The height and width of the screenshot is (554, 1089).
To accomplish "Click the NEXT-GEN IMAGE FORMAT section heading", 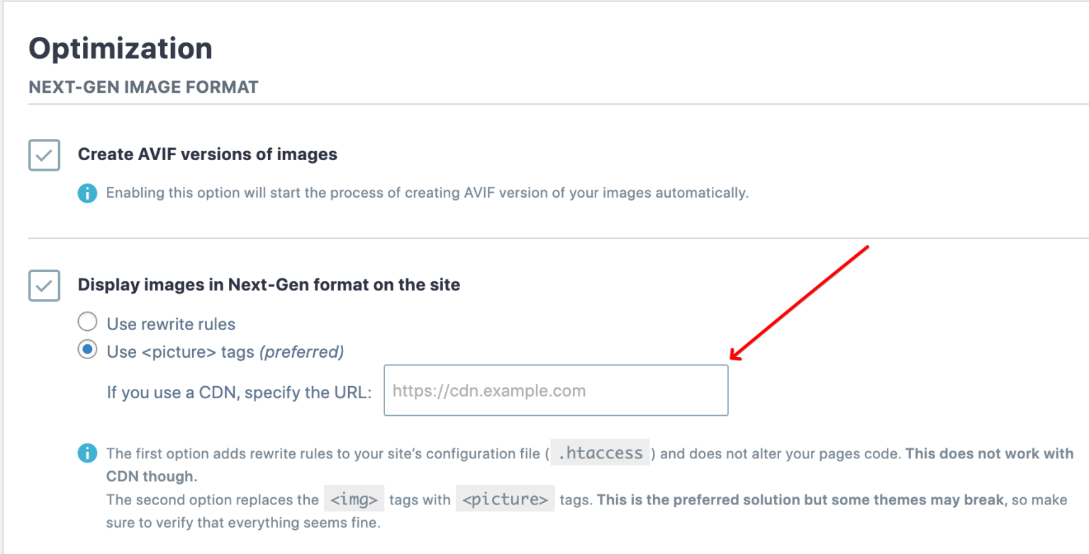I will (x=143, y=86).
